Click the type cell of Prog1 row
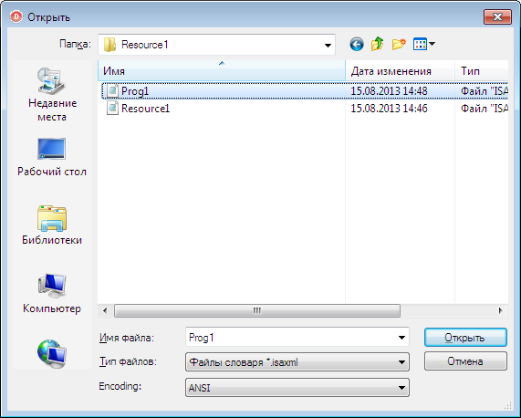 click(x=485, y=91)
